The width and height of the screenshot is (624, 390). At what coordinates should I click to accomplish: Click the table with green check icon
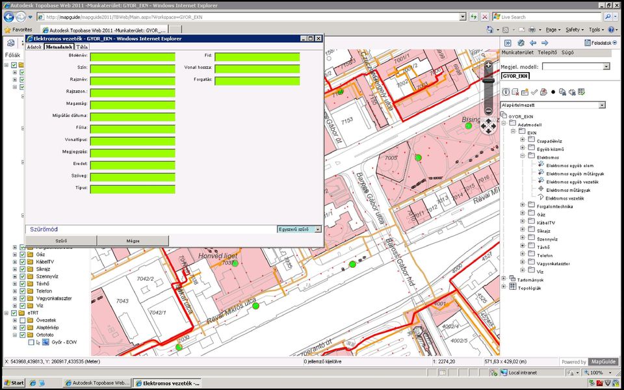point(581,92)
